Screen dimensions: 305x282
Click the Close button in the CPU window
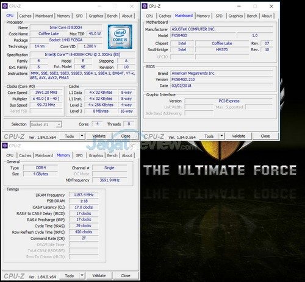(x=126, y=136)
